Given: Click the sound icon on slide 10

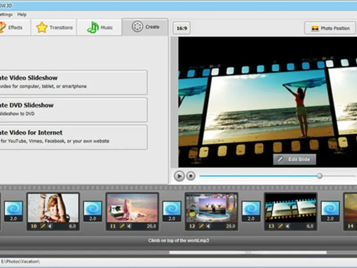Looking at the screenshot, I should tap(50, 226).
